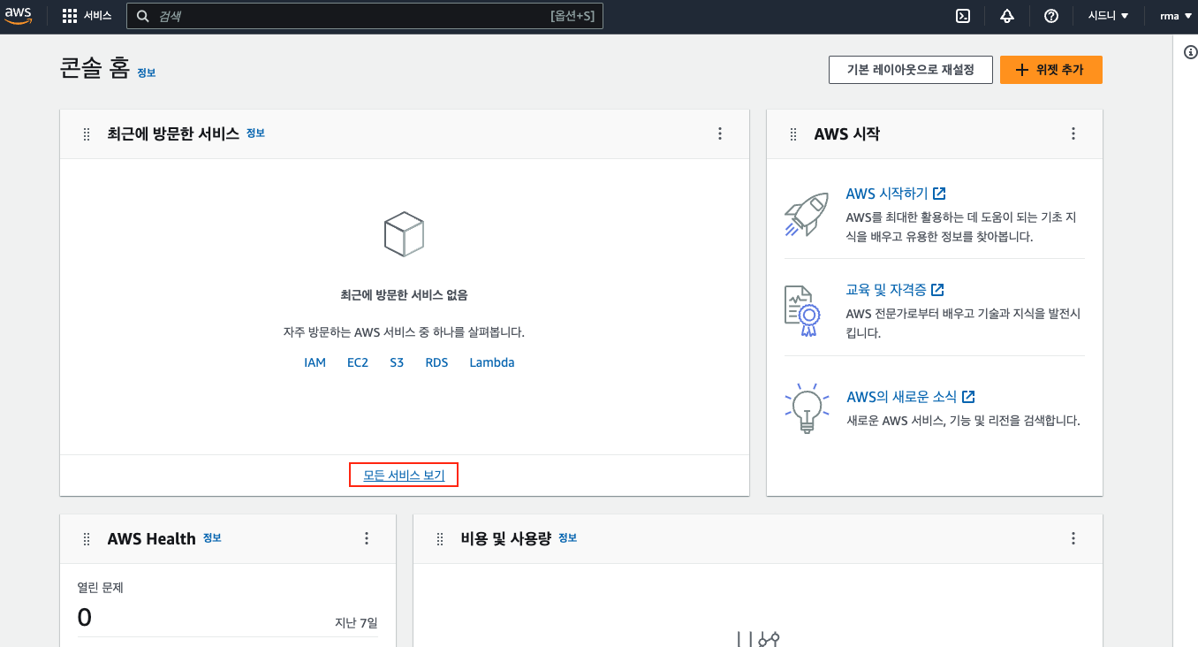Click the open issues count 0
The height and width of the screenshot is (647, 1198).
coord(85,617)
